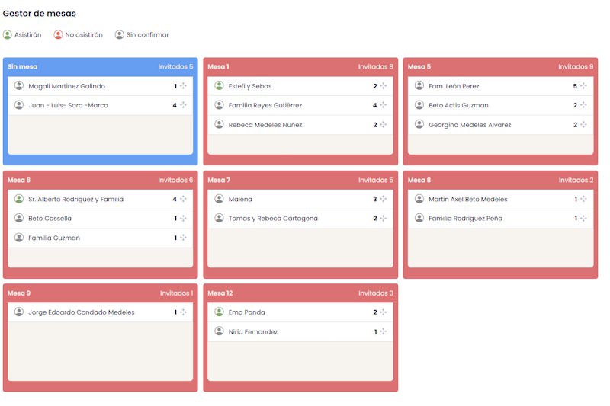Screen dimensions: 610x406
Task: Select the Mesa 1 table header
Action: (x=300, y=67)
